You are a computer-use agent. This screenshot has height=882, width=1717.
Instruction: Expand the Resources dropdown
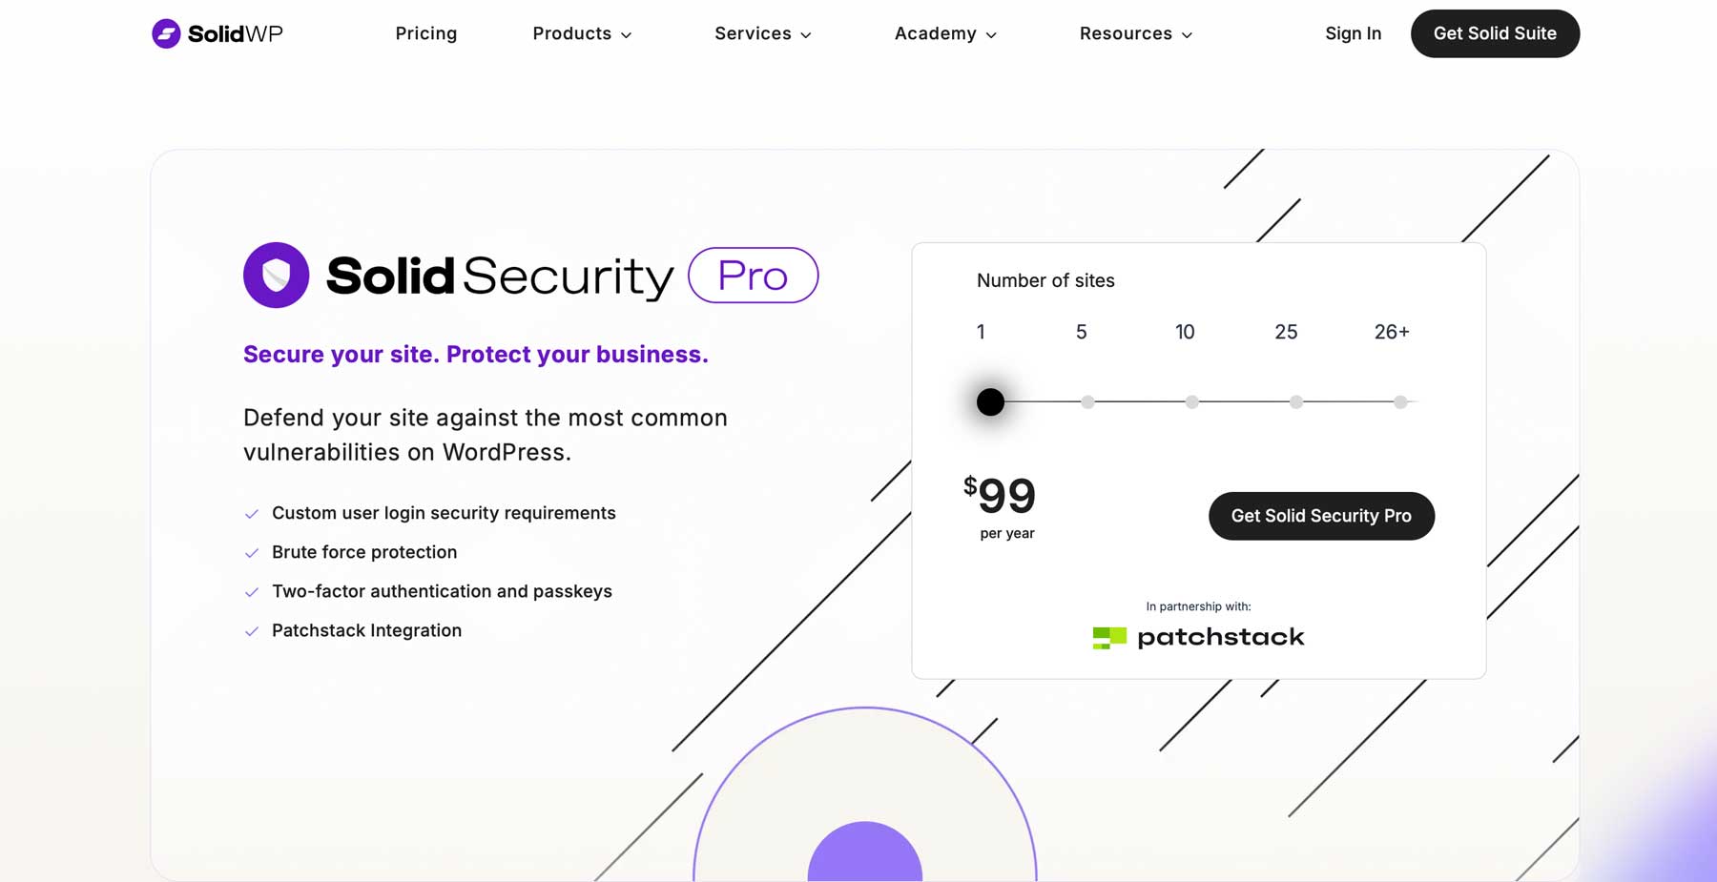tap(1135, 33)
